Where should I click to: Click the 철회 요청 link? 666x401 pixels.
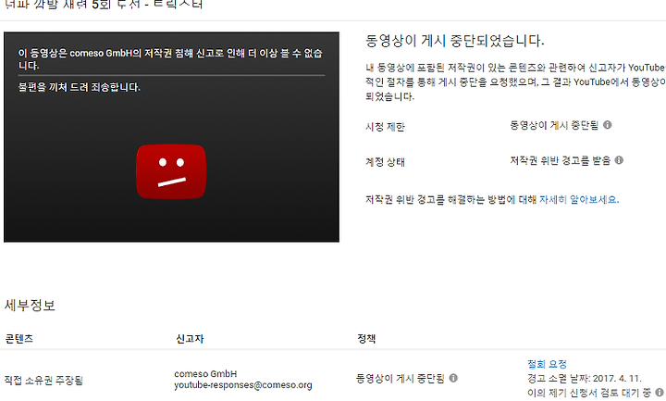547,364
